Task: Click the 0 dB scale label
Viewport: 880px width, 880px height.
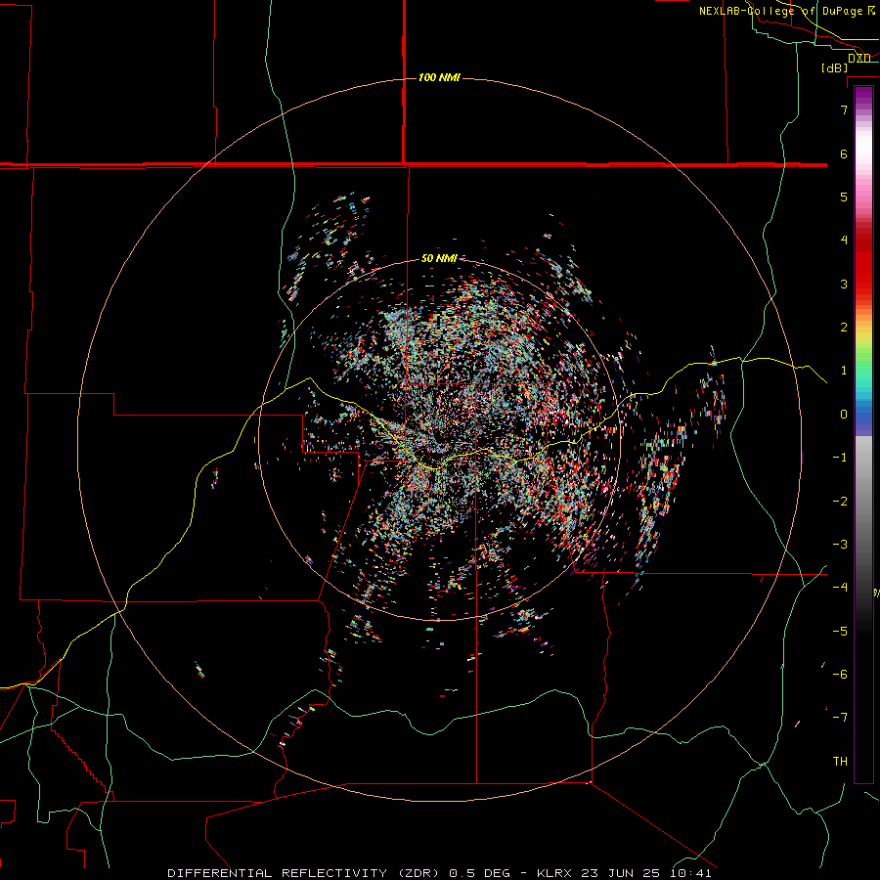Action: pyautogui.click(x=844, y=415)
